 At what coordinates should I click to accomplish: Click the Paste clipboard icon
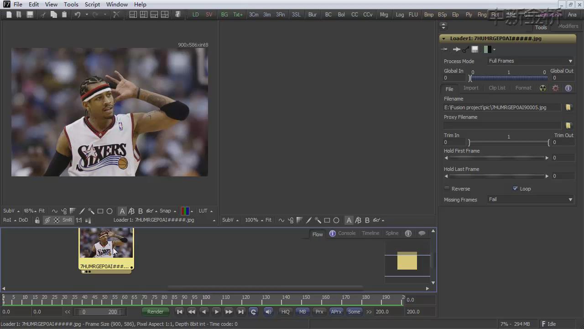tap(64, 15)
